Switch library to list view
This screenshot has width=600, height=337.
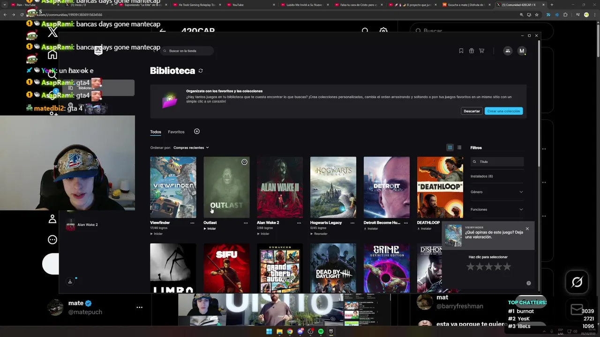coord(459,147)
